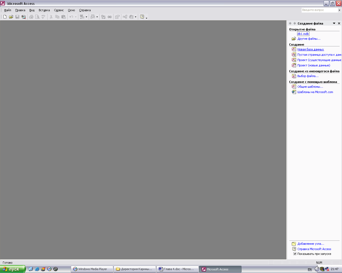Click the Code toolbar icon

(103, 17)
